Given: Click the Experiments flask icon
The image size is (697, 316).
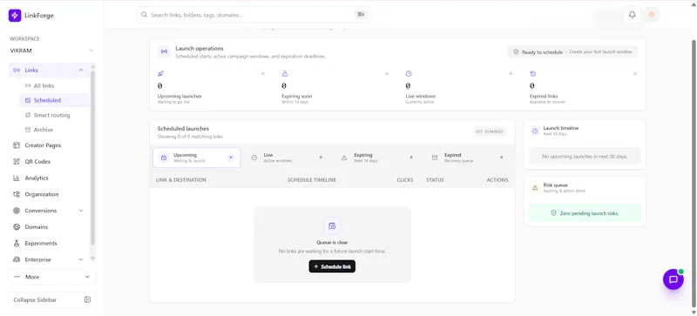Looking at the screenshot, I should pos(17,243).
